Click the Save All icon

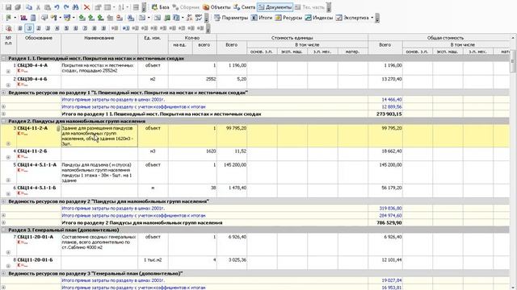tap(18, 7)
